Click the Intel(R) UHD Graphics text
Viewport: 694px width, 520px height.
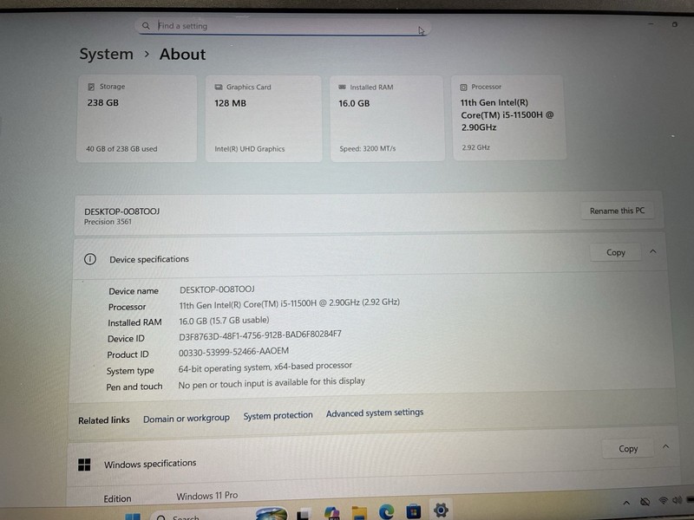tap(250, 149)
